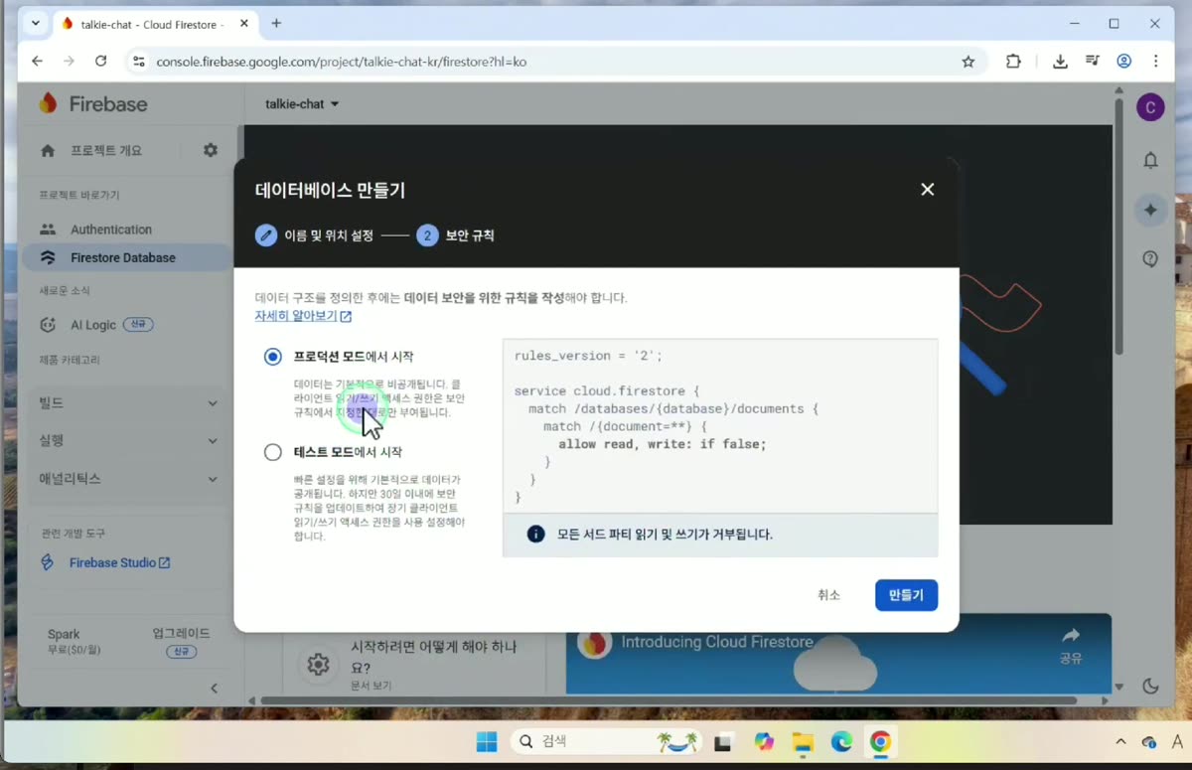Click the rules code editor text area
The image size is (1192, 770).
720,426
